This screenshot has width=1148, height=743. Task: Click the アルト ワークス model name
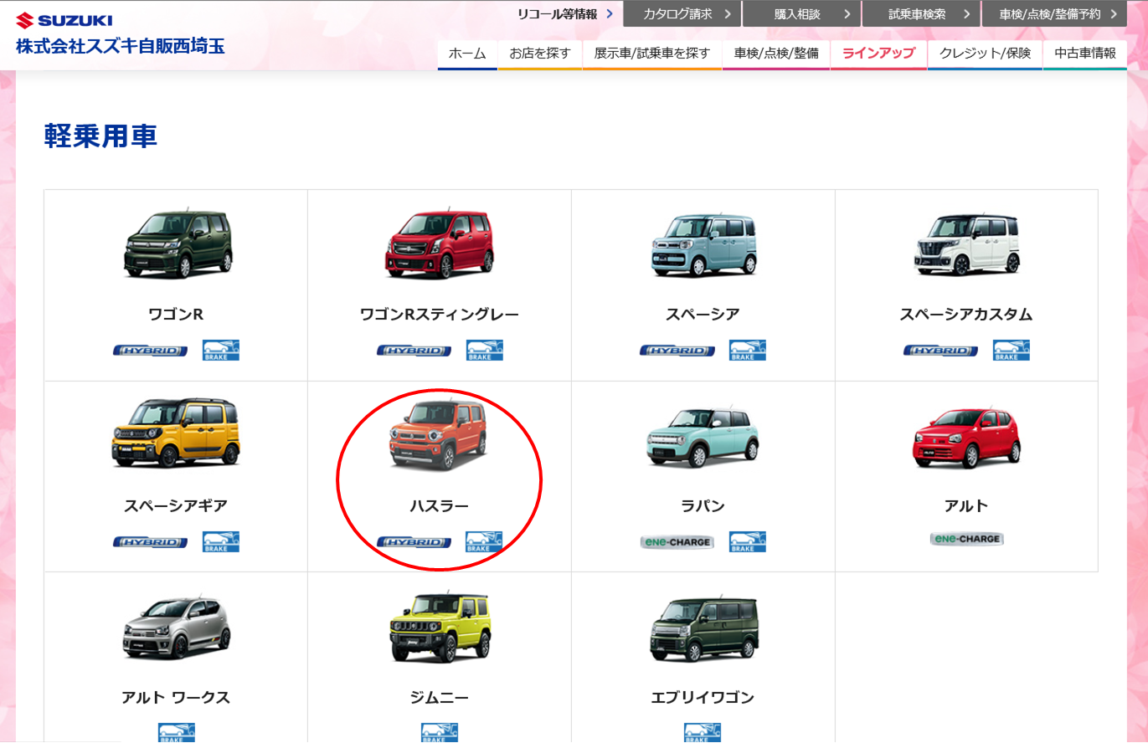tap(176, 697)
